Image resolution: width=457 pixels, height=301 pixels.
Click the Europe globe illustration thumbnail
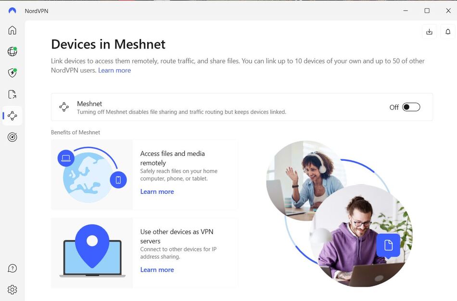pos(92,175)
